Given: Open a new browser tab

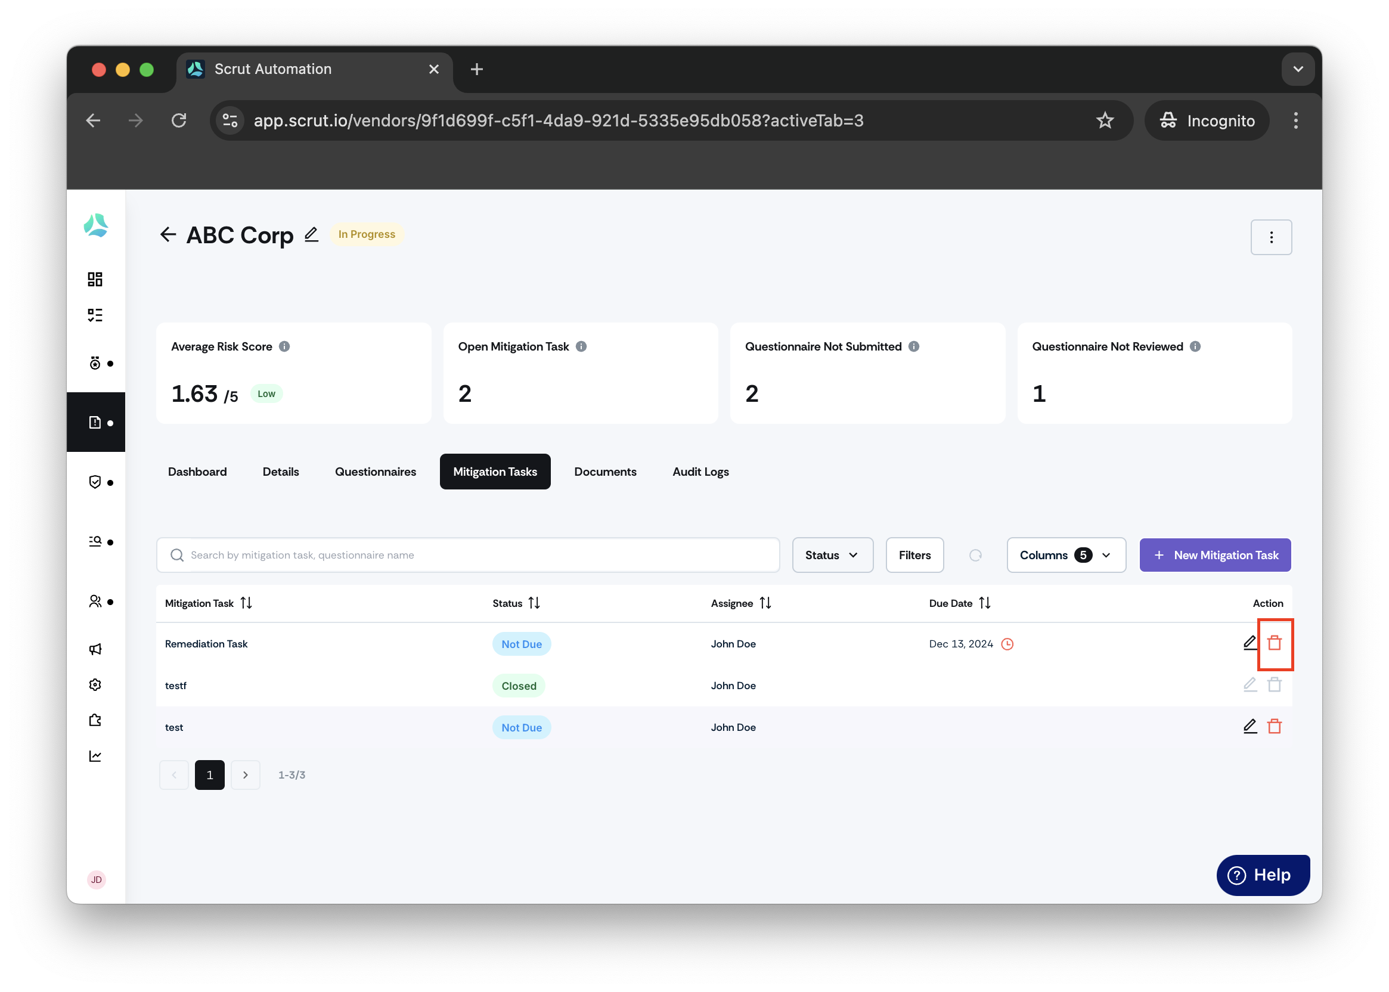Looking at the screenshot, I should [x=477, y=69].
